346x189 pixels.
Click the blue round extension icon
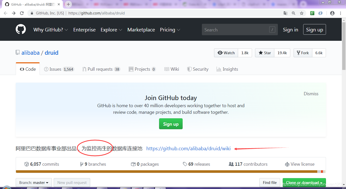point(320,13)
